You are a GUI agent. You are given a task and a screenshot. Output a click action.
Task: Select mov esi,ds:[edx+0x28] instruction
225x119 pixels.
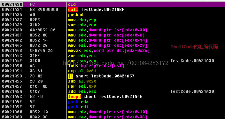click(108, 45)
